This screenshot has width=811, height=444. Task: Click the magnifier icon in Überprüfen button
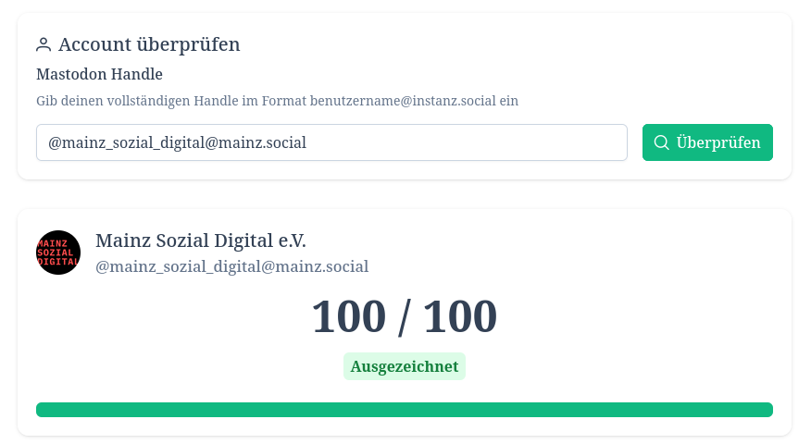661,142
